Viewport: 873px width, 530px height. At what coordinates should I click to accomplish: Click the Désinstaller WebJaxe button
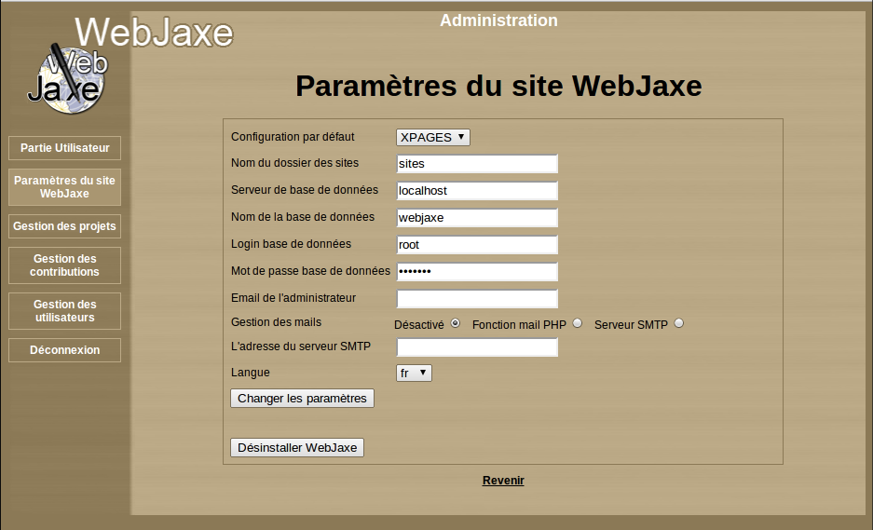click(297, 447)
